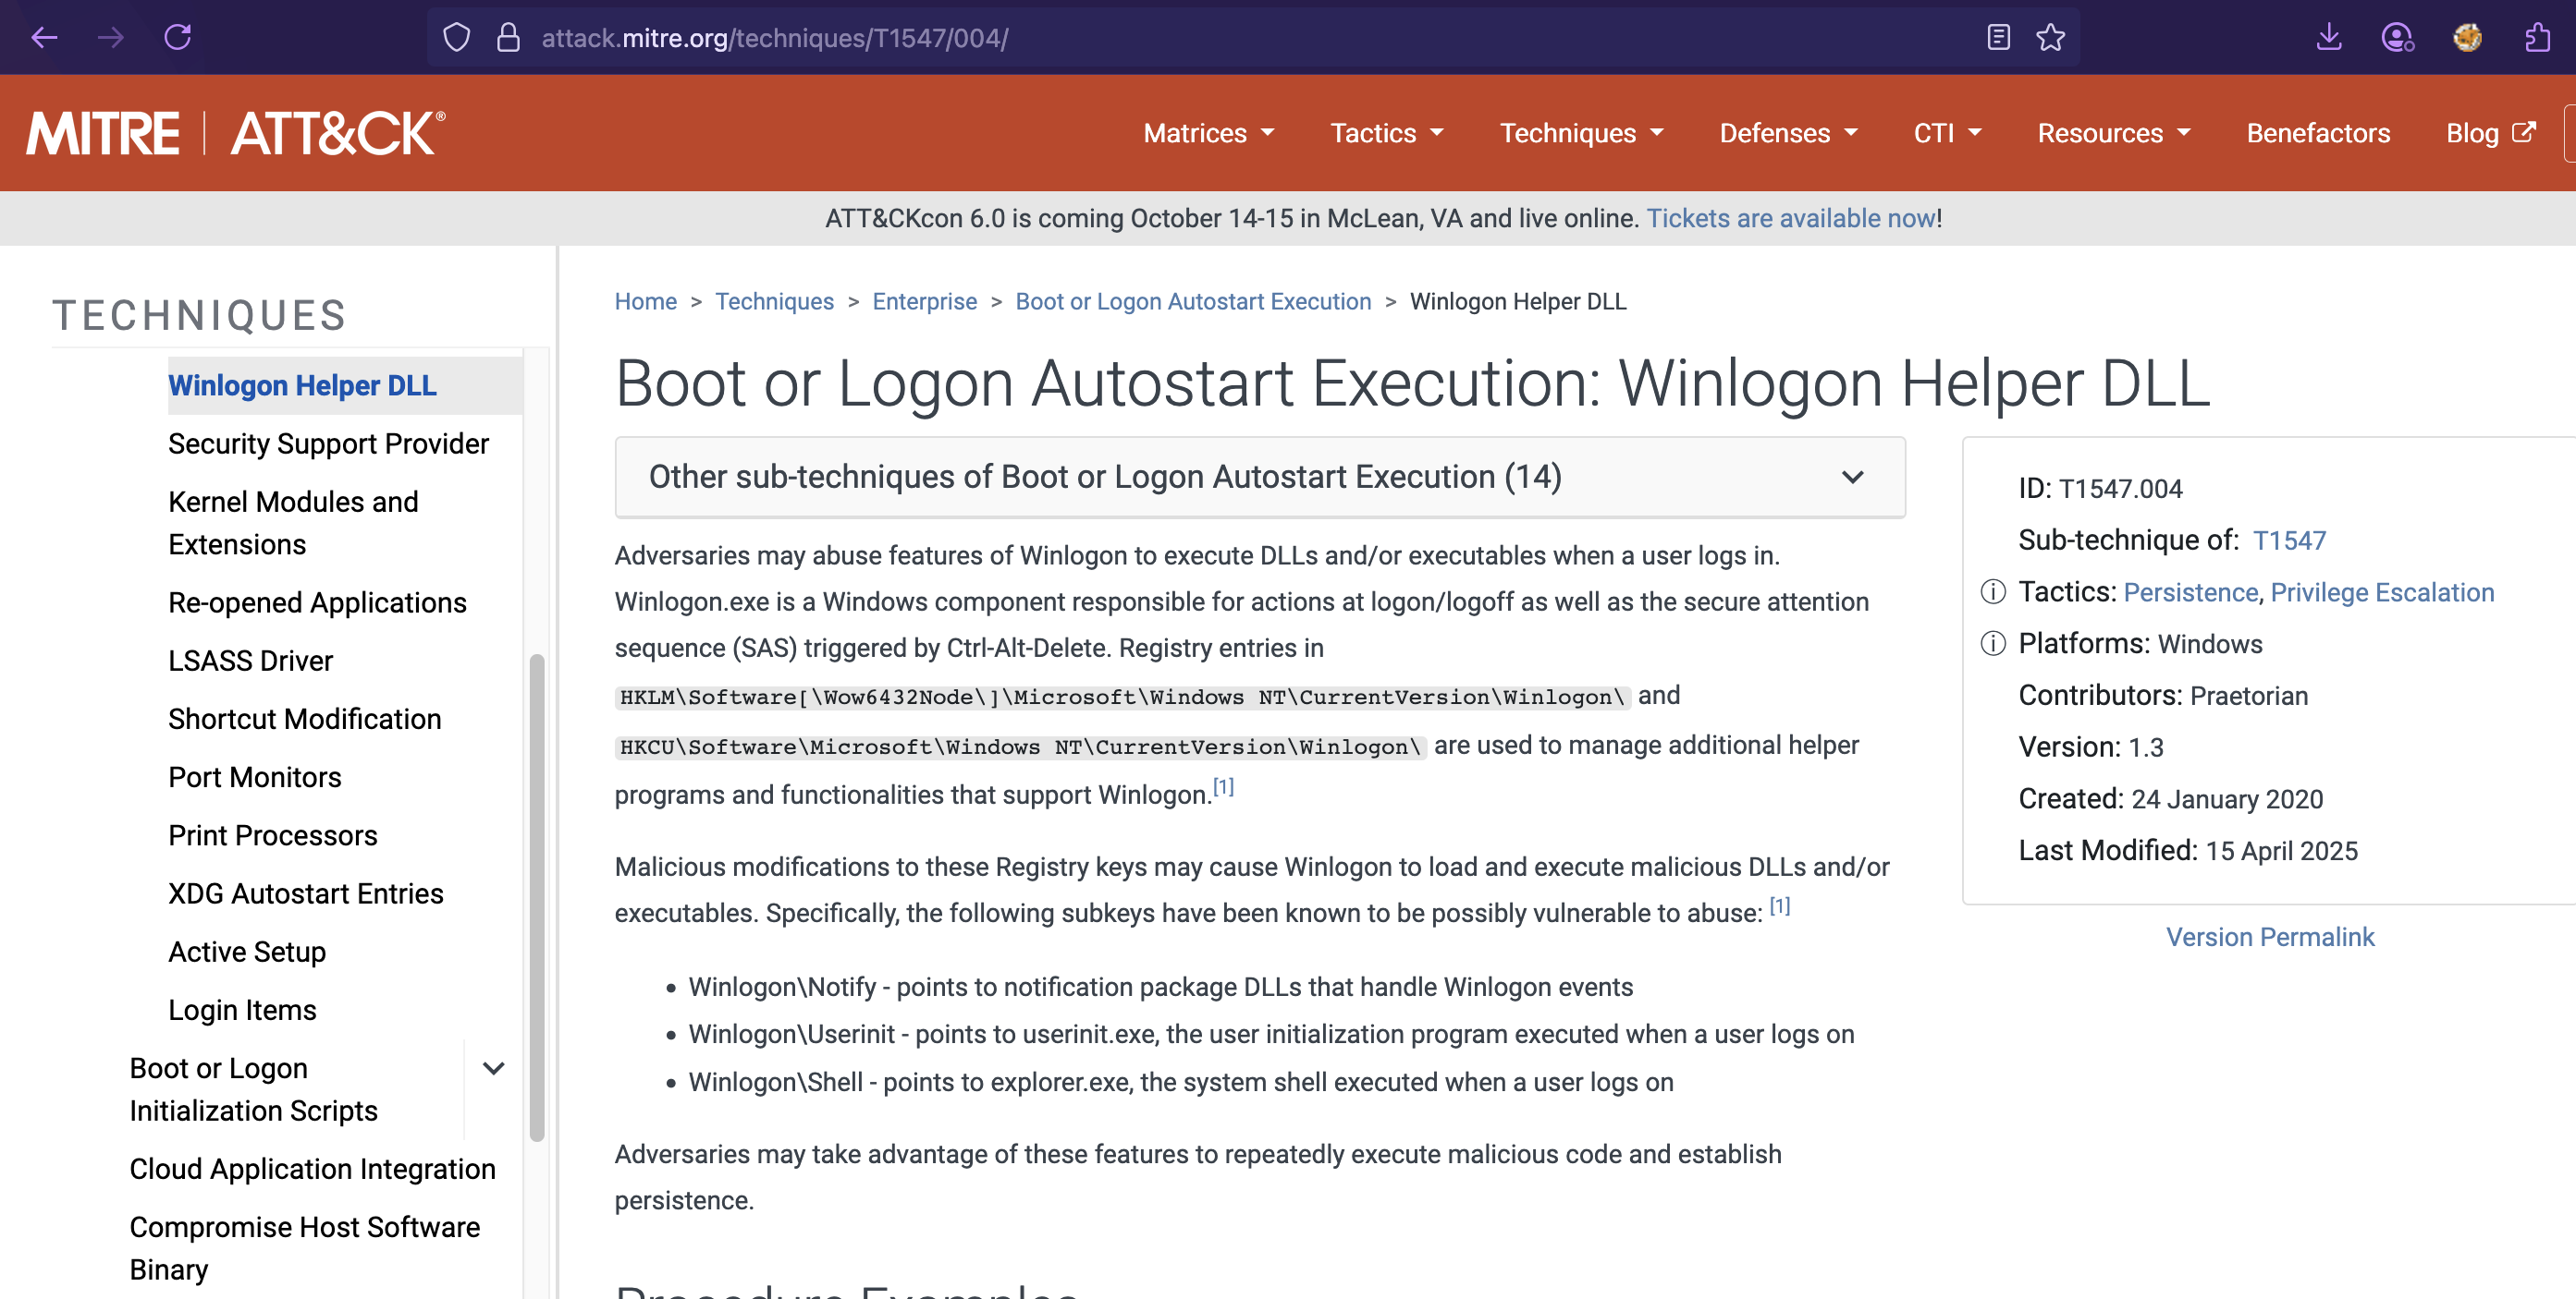Expand Boot or Logon Initialization Scripts chevron
Image resolution: width=2576 pixels, height=1299 pixels.
click(493, 1068)
